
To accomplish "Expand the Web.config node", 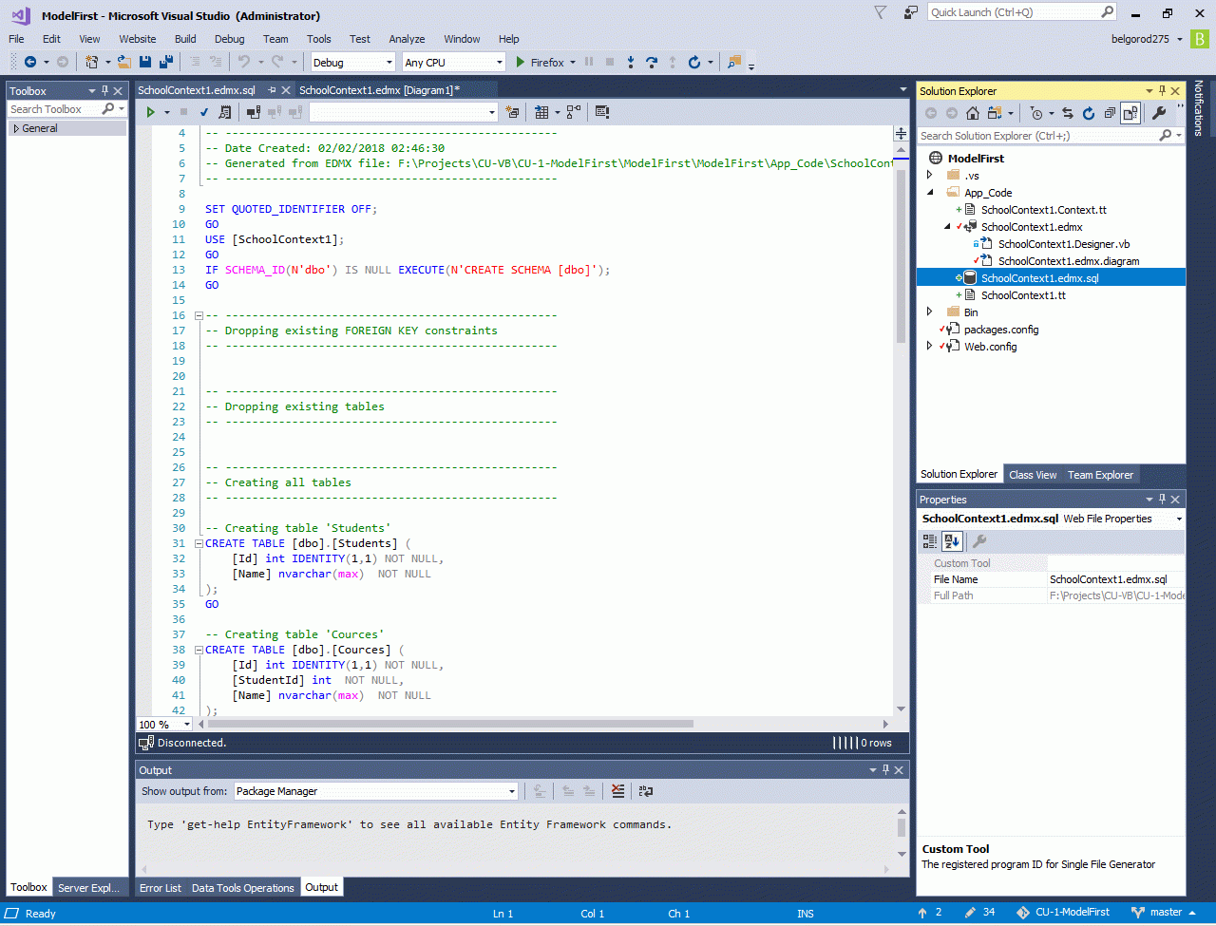I will tap(930, 347).
